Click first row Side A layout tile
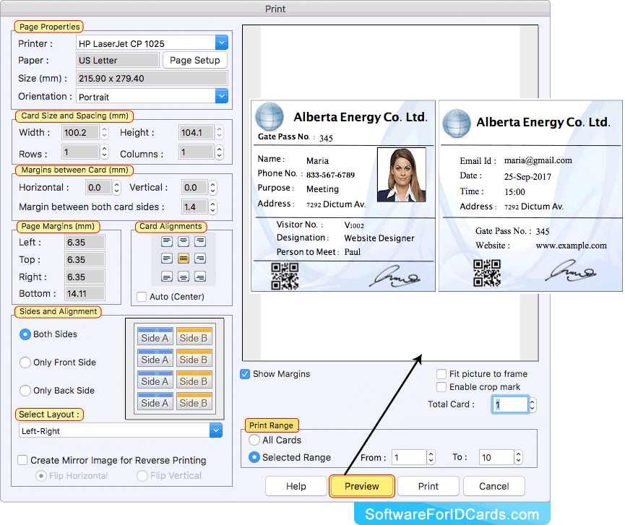Image resolution: width=625 pixels, height=525 pixels. coord(155,337)
